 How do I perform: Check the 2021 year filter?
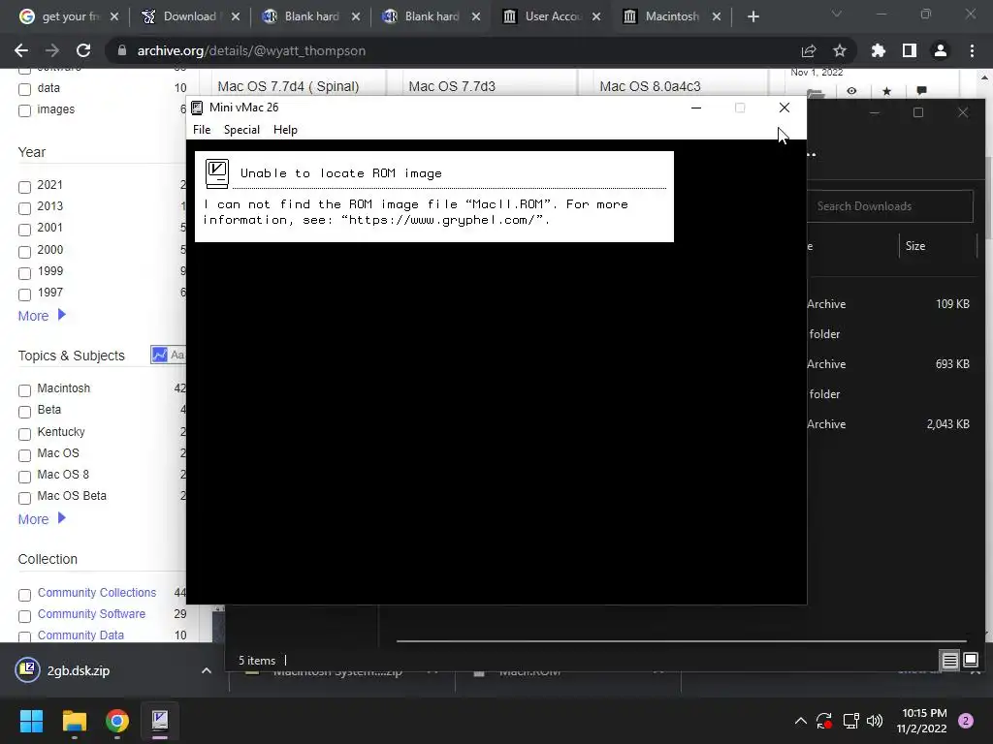click(x=24, y=187)
